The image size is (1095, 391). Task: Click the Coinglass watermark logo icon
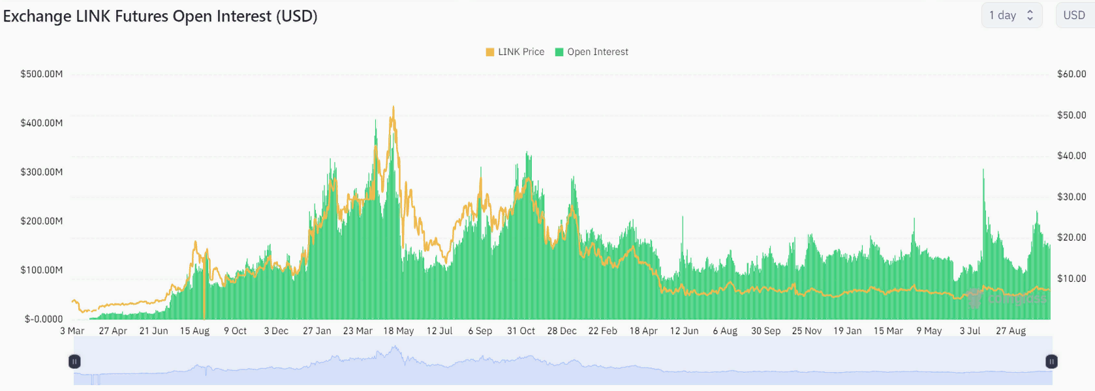(x=974, y=298)
